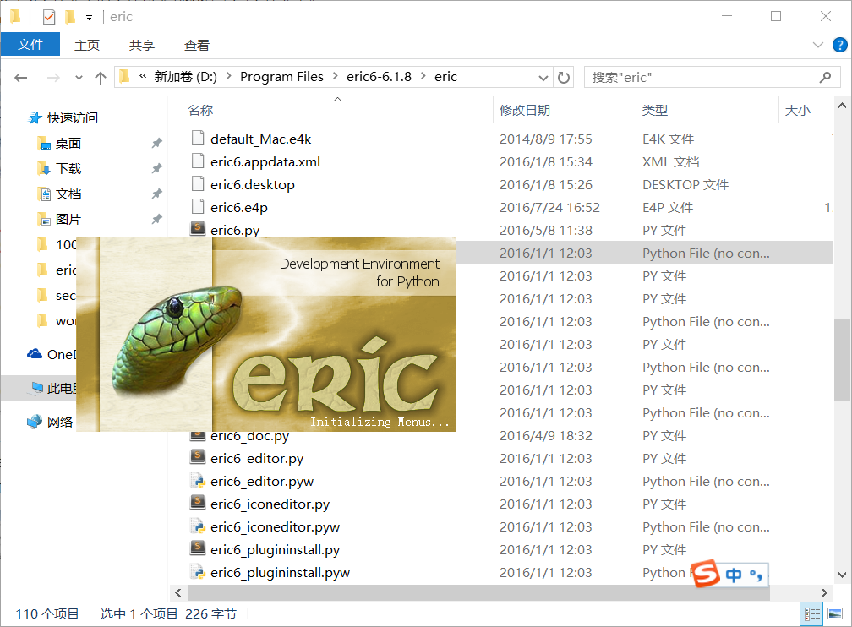The width and height of the screenshot is (852, 627).
Task: Click the horizontal scrollbar left arrow
Action: click(x=178, y=592)
